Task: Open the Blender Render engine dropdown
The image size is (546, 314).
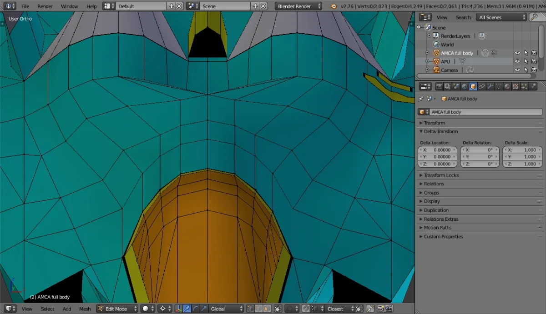Action: click(298, 6)
